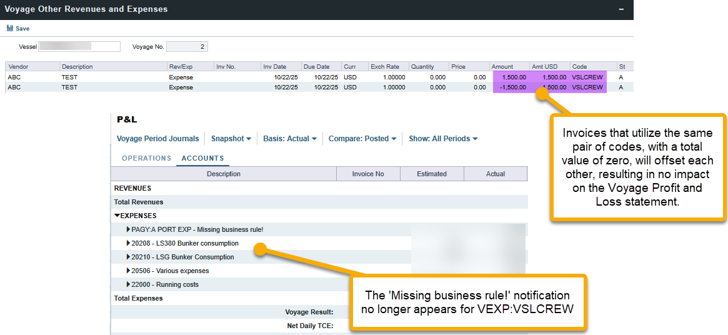Collapse the EXPENSES section
728x335 pixels.
click(x=117, y=216)
